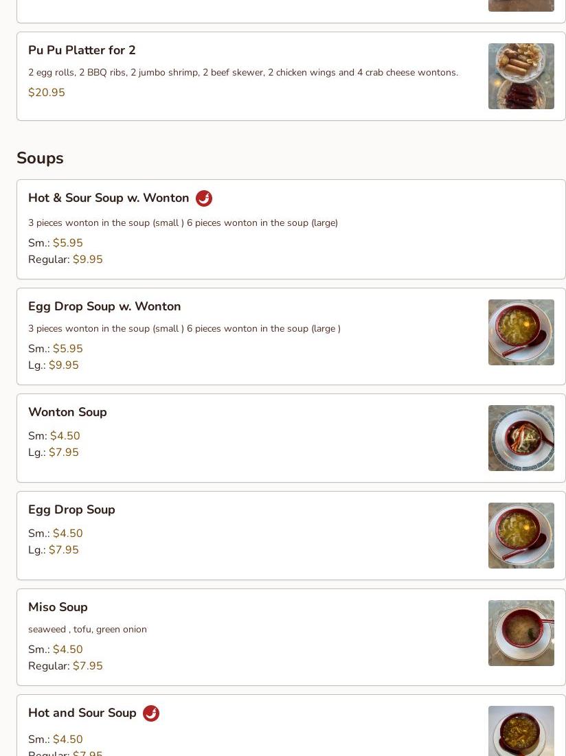This screenshot has width=566, height=756.
Task: Select Pu Pu Platter for 2 title
Action: click(82, 50)
